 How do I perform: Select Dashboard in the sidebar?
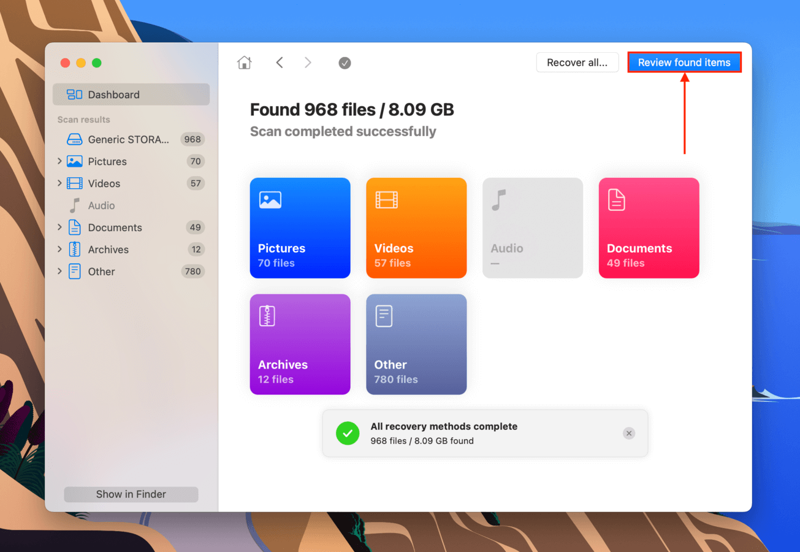pos(131,94)
